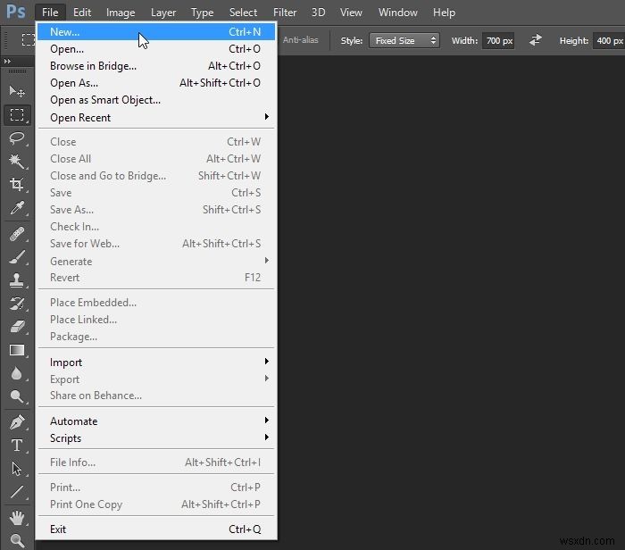Viewport: 625px width, 550px height.
Task: Open the Select menu
Action: pos(243,12)
